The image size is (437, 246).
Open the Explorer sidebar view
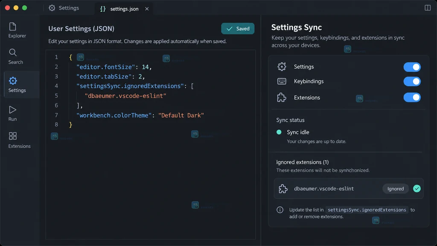coord(17,30)
